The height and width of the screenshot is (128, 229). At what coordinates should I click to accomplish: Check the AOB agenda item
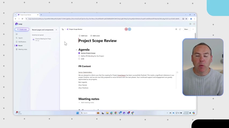coord(79,59)
